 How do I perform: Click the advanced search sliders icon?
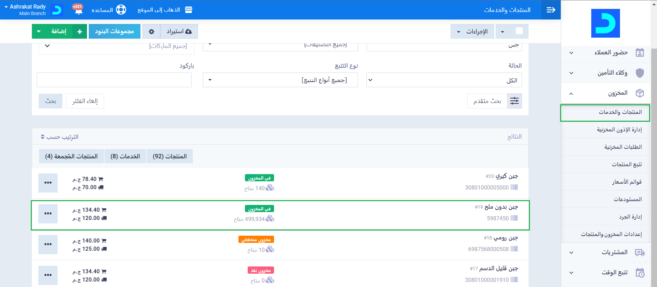[514, 101]
